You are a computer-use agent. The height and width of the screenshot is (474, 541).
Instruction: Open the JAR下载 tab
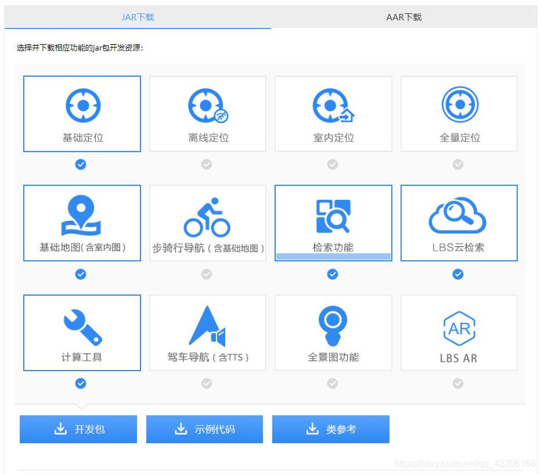(x=138, y=17)
